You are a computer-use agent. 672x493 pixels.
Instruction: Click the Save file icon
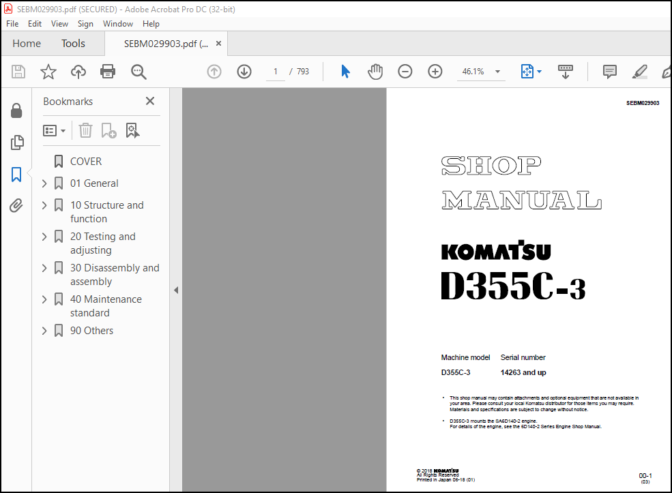point(18,72)
